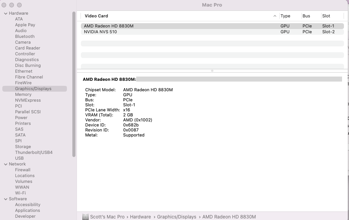
Task: View Volumes under Network
Action: click(x=24, y=181)
